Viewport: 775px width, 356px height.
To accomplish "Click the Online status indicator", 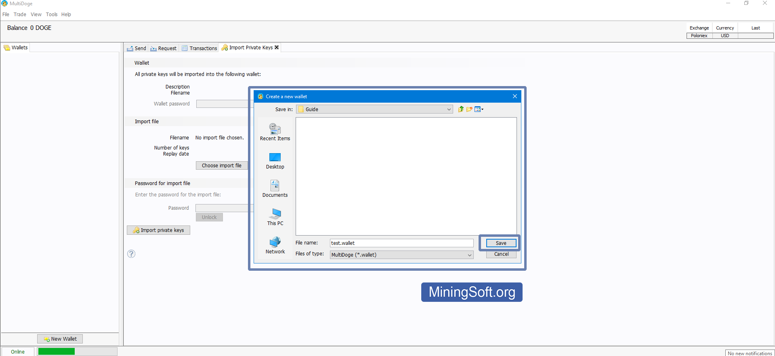I will [18, 352].
